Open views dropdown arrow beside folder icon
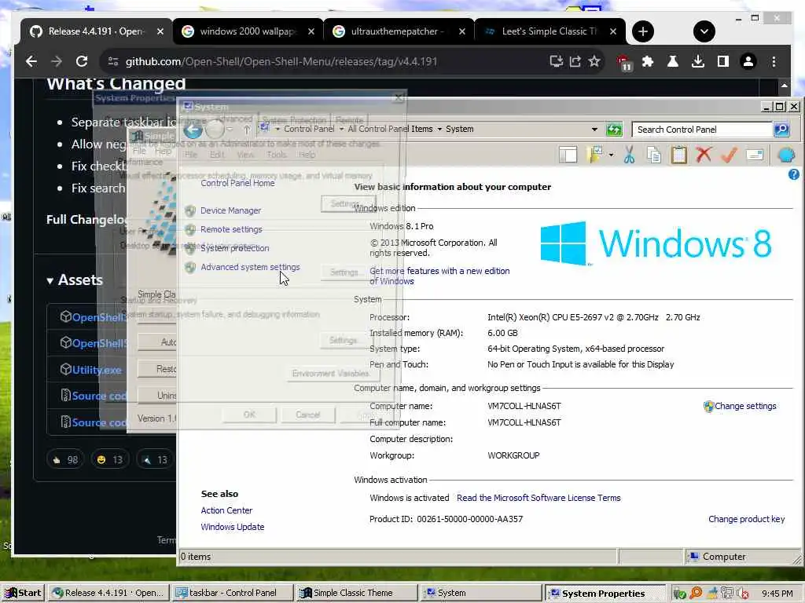Screen dimensions: 805x603 [x=611, y=155]
